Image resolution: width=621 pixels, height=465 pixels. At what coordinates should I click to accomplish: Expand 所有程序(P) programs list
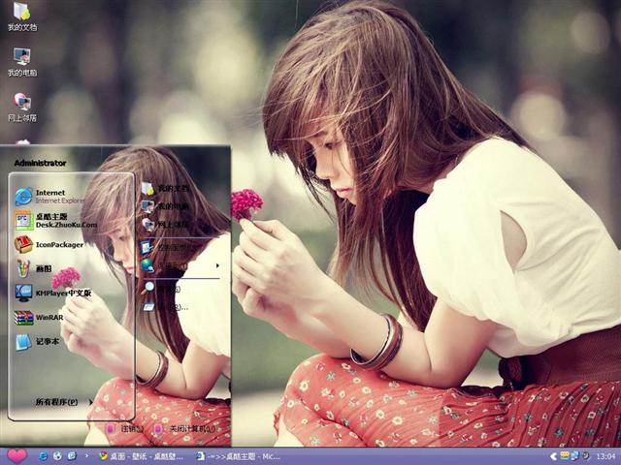tap(63, 401)
